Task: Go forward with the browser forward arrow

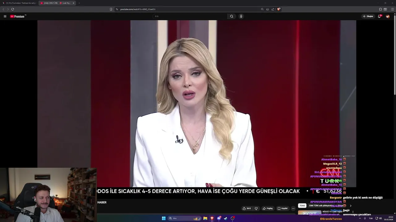Action: pyautogui.click(x=8, y=9)
